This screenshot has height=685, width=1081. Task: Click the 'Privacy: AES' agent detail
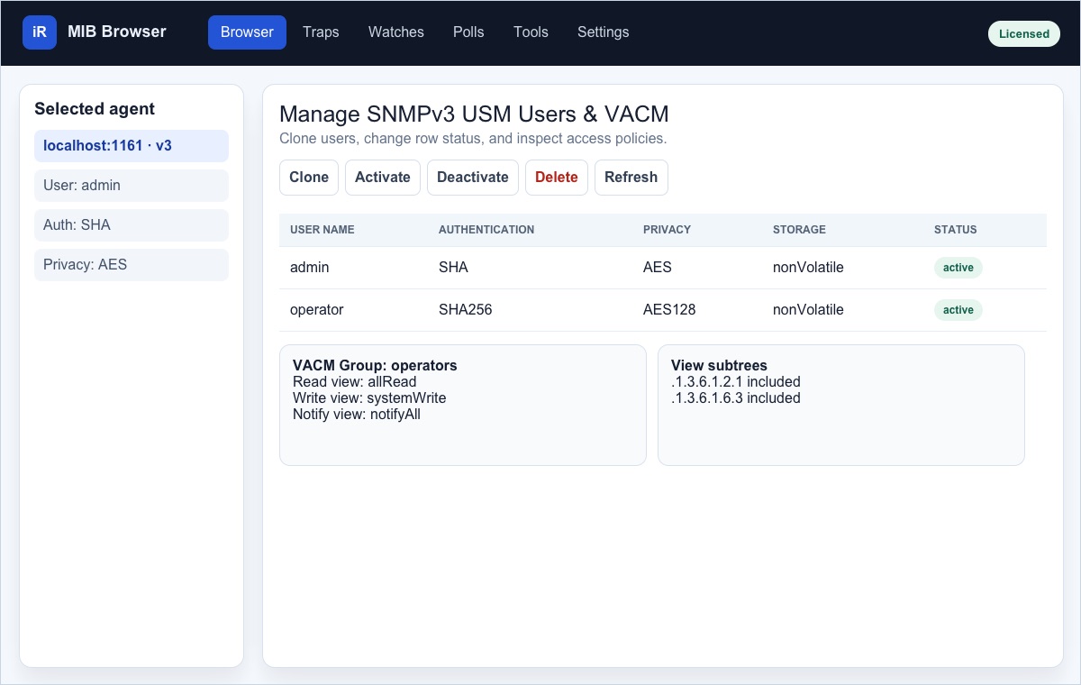[x=132, y=265]
